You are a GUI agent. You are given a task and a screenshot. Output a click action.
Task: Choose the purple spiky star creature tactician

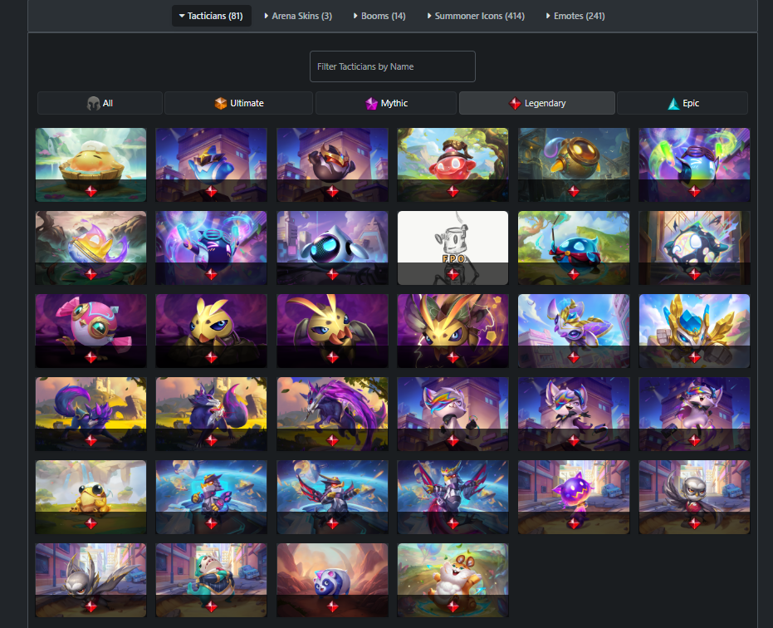[574, 498]
